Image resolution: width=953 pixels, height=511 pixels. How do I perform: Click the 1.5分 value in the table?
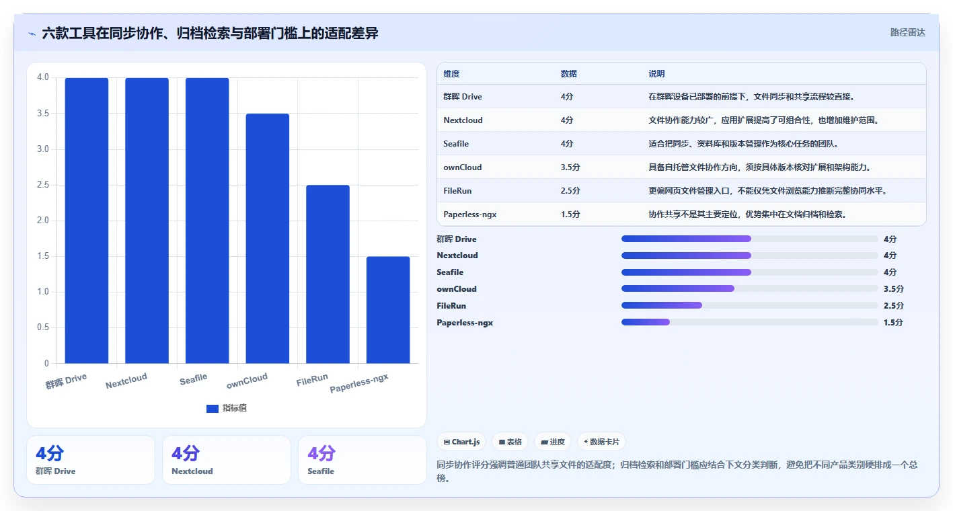click(x=570, y=214)
